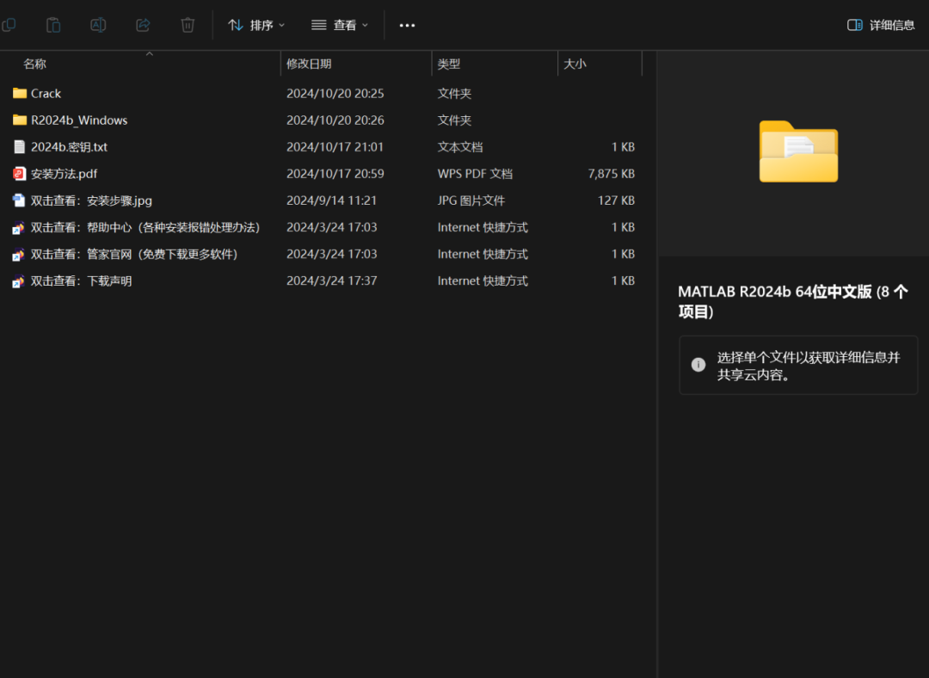Click the 7,875 KB size cell
The height and width of the screenshot is (678, 929).
(611, 174)
